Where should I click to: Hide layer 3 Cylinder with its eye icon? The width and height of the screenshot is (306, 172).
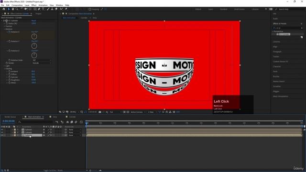click(2, 135)
